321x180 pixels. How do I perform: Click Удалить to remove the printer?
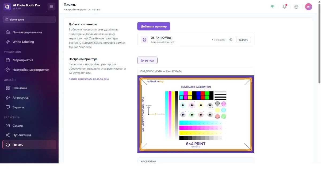(243, 40)
